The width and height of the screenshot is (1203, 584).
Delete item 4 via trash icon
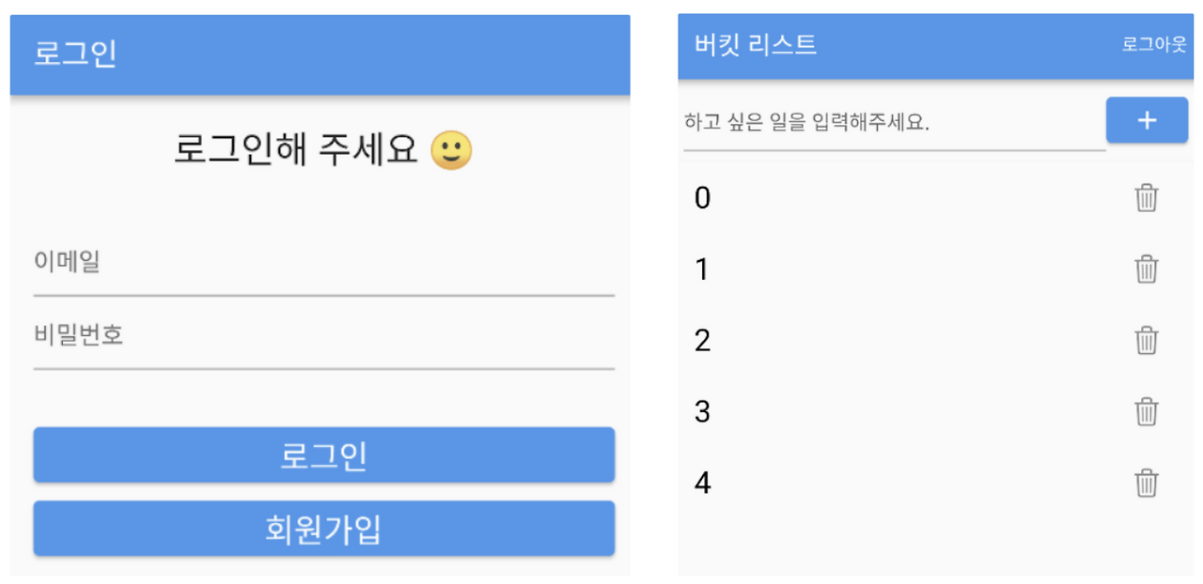pyautogui.click(x=1146, y=484)
